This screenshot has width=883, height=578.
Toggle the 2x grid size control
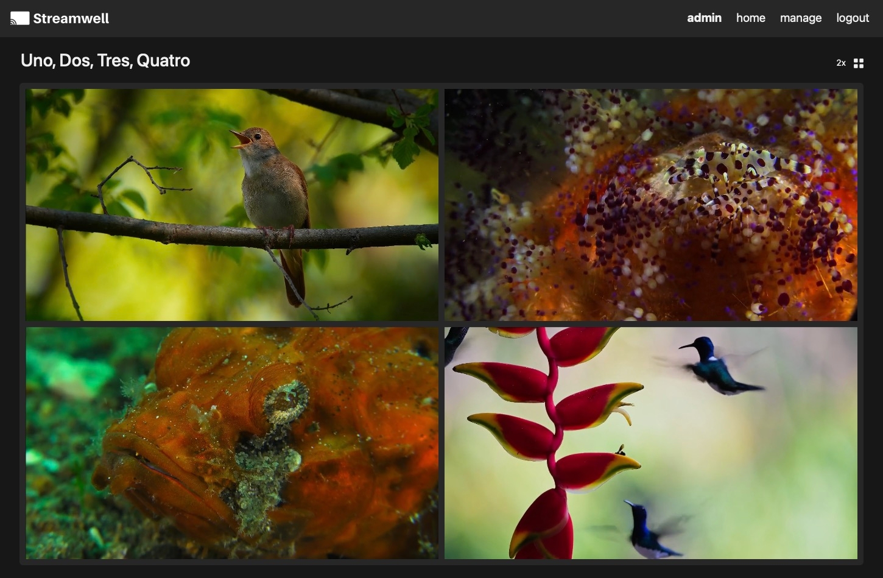pyautogui.click(x=841, y=63)
